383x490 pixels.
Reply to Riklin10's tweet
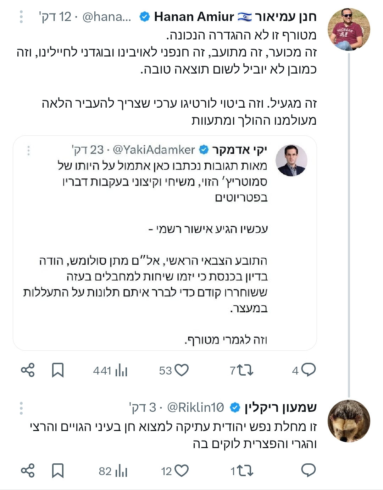[308, 471]
